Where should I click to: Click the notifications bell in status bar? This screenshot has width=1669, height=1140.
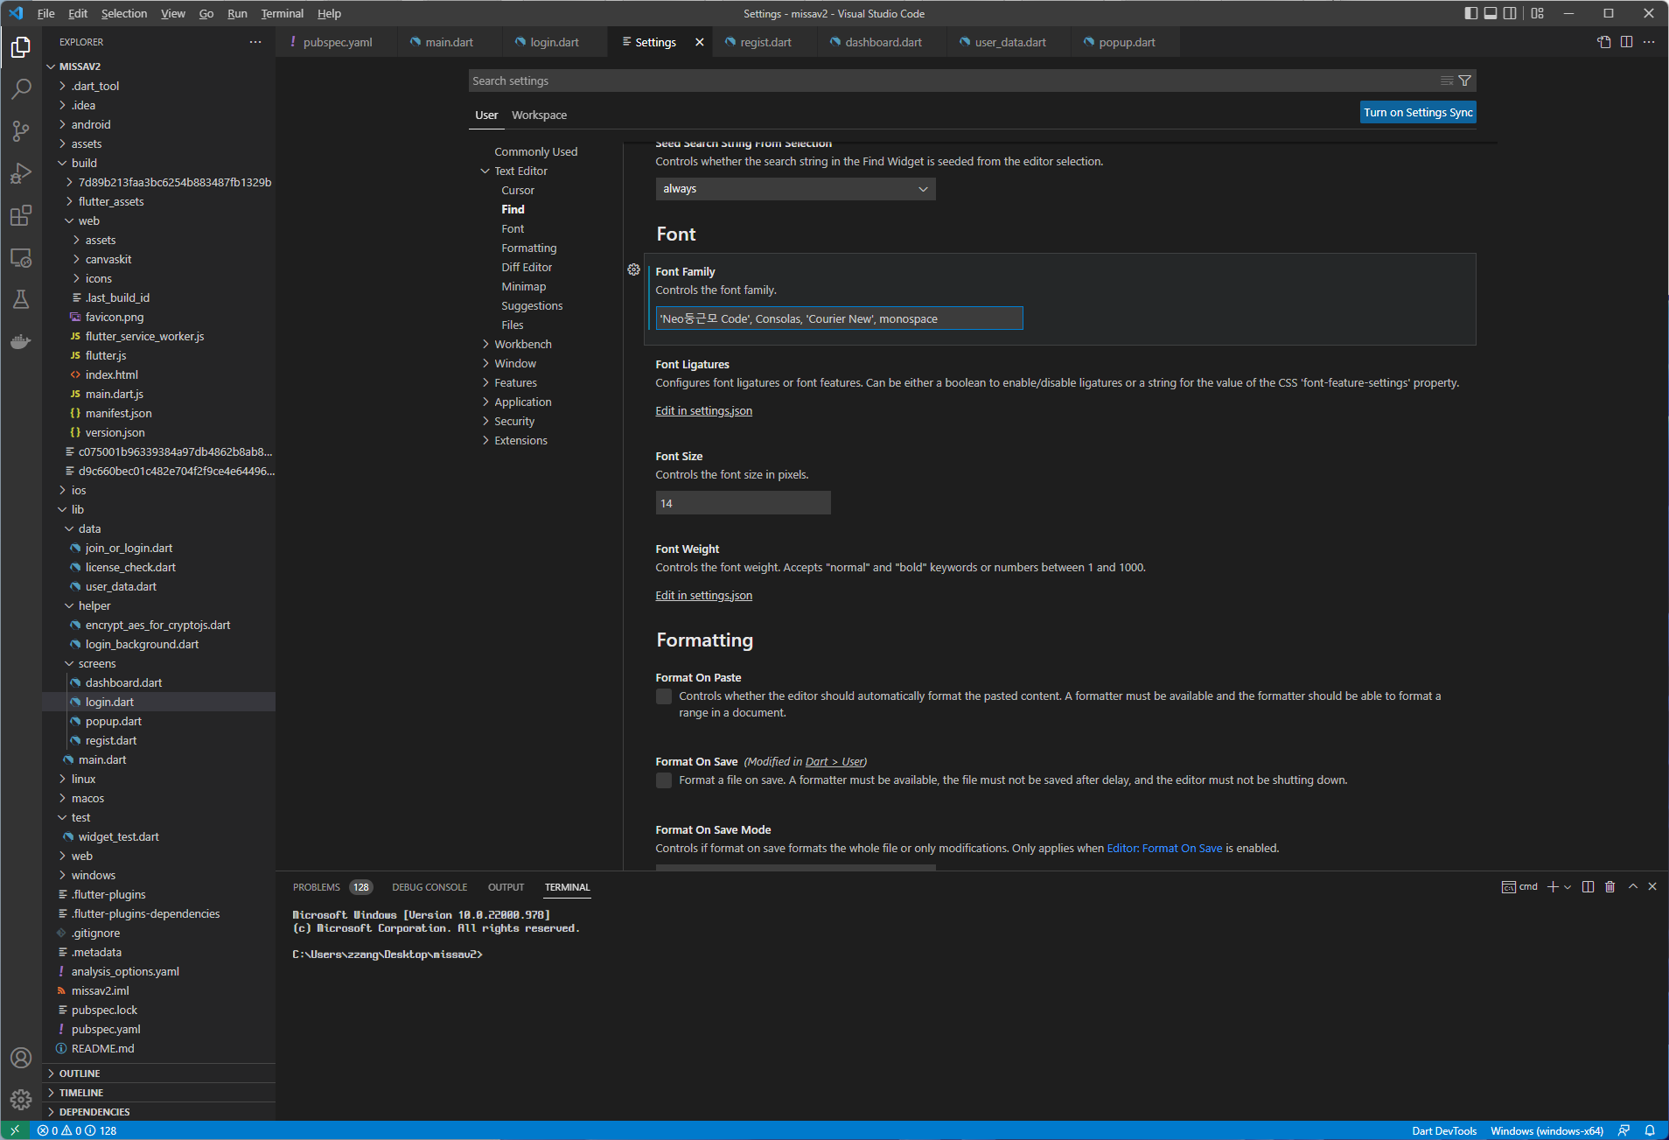click(x=1650, y=1130)
